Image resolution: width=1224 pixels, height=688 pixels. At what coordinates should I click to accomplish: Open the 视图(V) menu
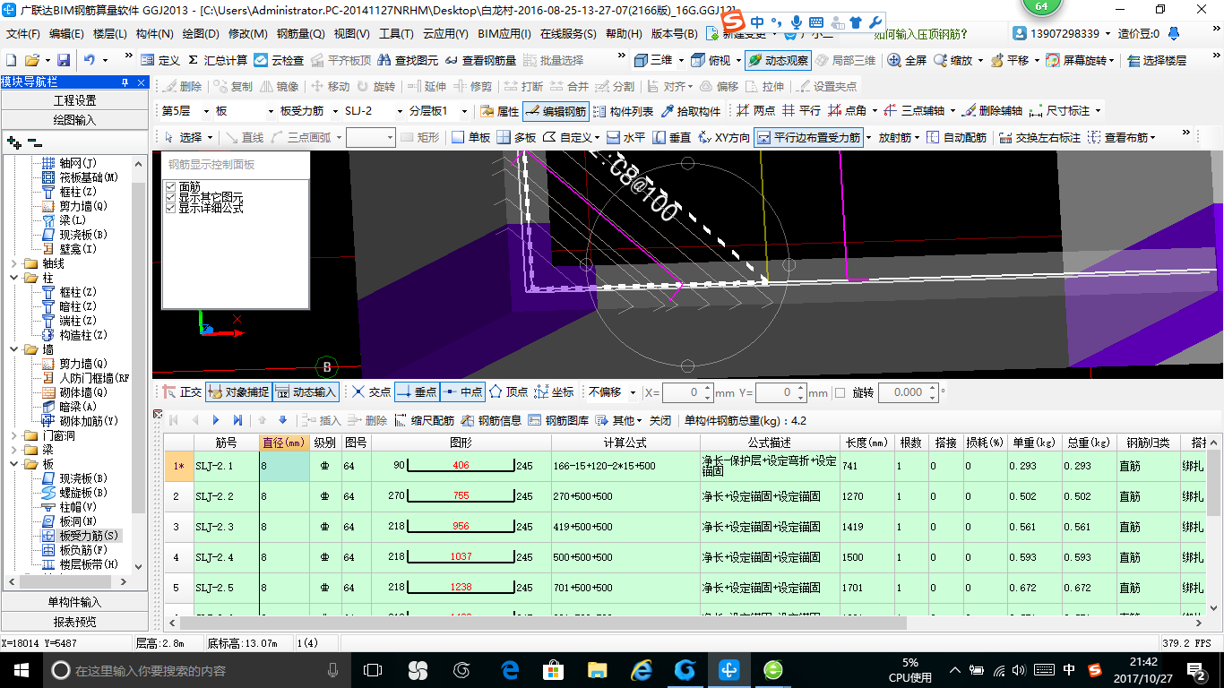click(351, 34)
